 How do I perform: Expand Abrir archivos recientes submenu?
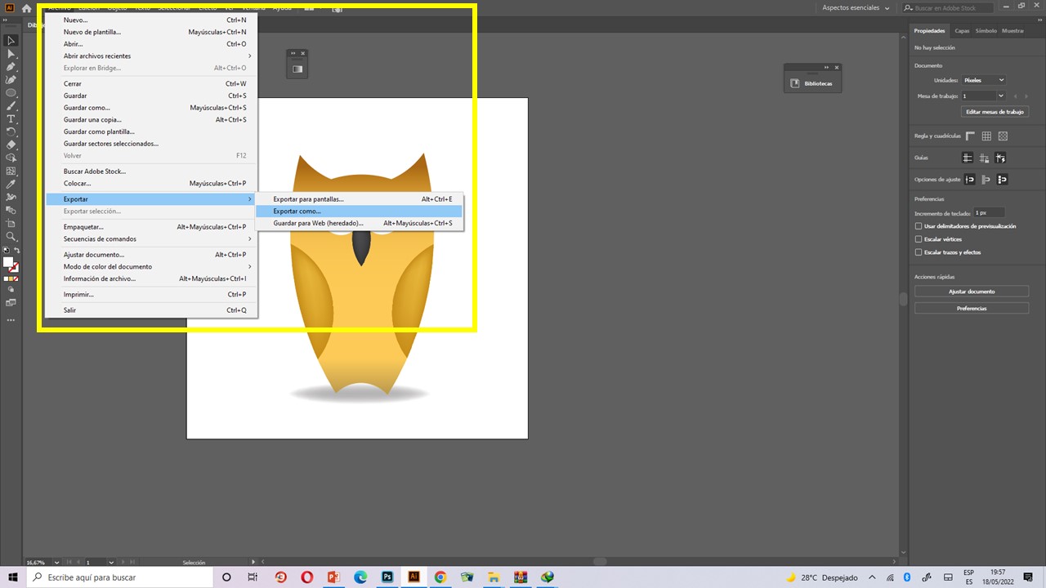[151, 56]
